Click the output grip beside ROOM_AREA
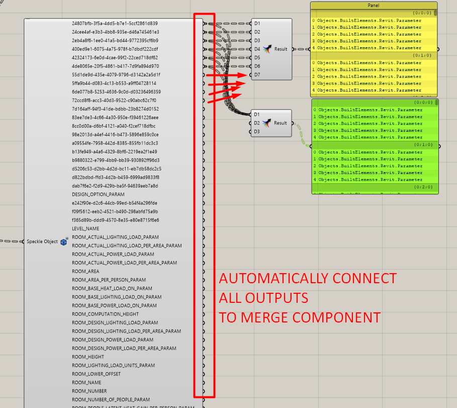 [204, 271]
